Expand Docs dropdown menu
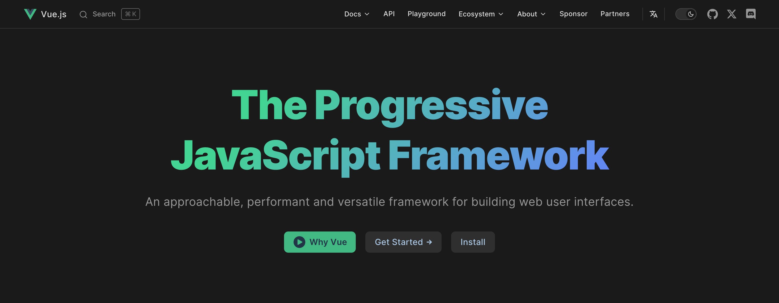This screenshot has width=779, height=303. 357,14
